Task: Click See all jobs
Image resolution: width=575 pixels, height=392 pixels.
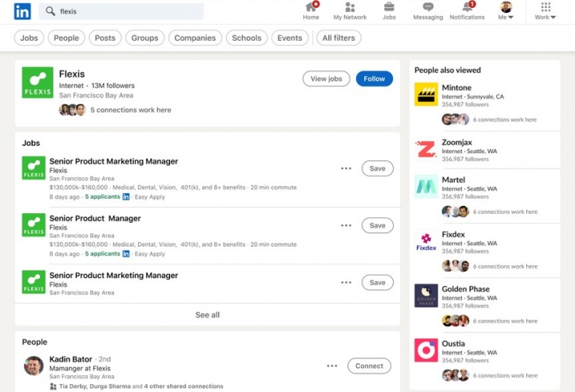Action: [208, 315]
